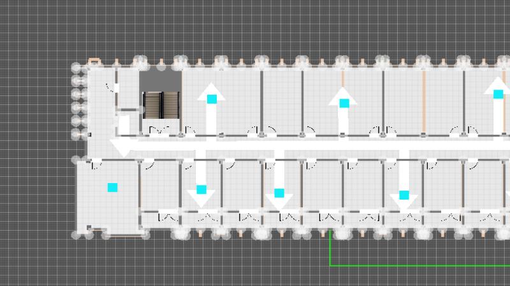Screen dimensions: 510x286
Task: Click cyan marker on the middle downward arrow
Action: (279, 193)
